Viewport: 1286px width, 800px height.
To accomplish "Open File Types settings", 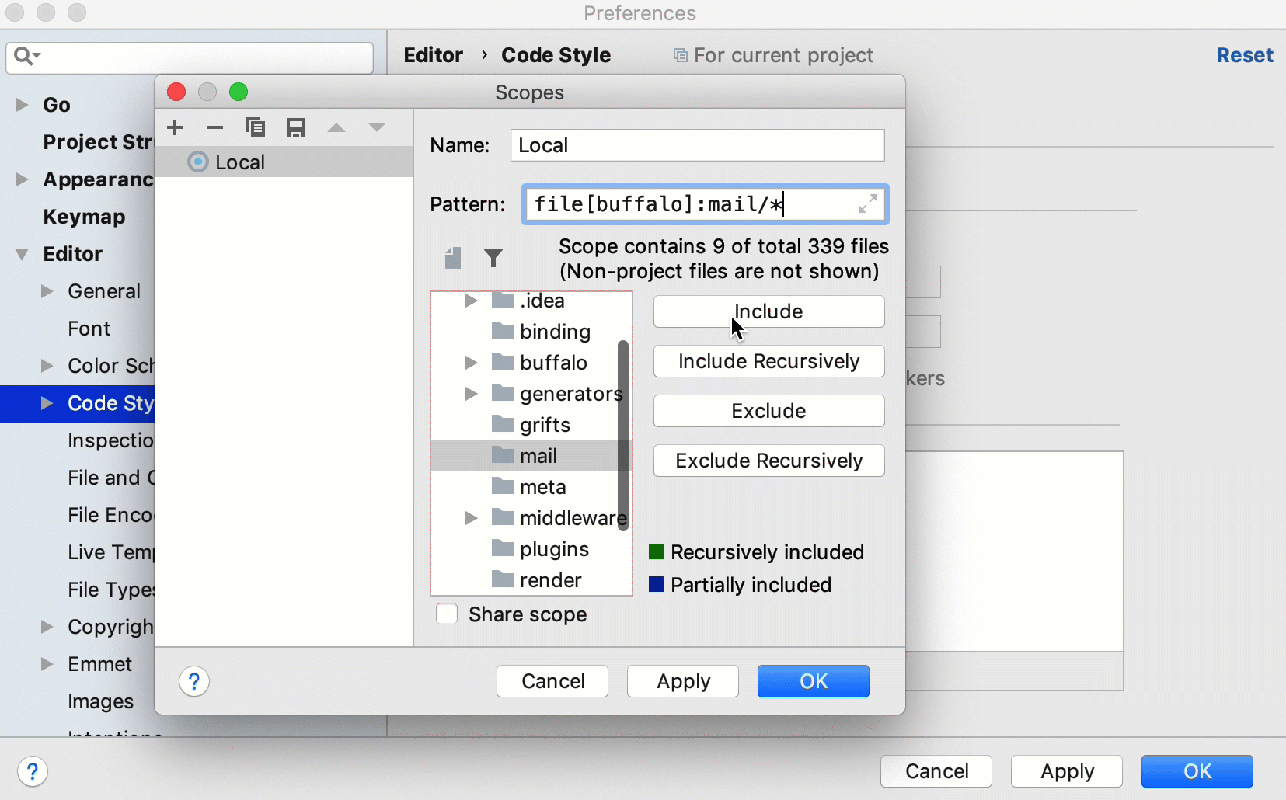I will pyautogui.click(x=111, y=590).
